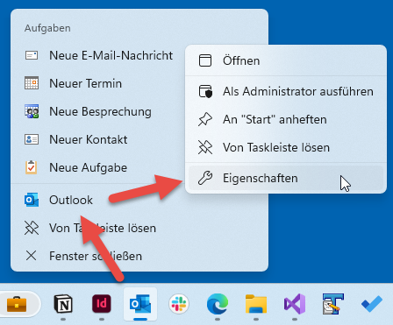Open the Notion taskbar icon

[x=63, y=304]
